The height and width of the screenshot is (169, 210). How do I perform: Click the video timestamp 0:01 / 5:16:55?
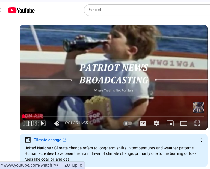76,123
